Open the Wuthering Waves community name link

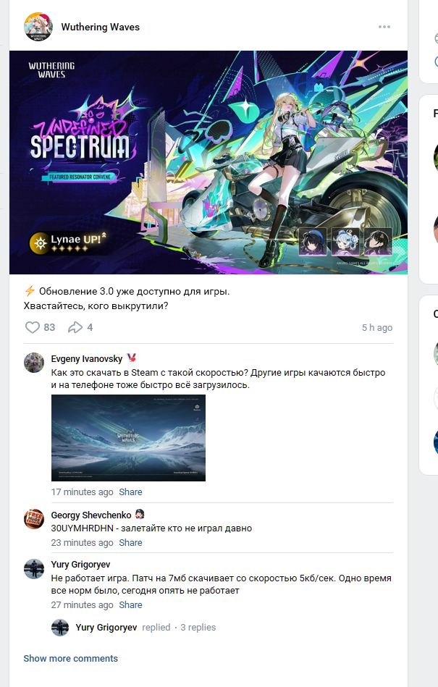pyautogui.click(x=101, y=28)
